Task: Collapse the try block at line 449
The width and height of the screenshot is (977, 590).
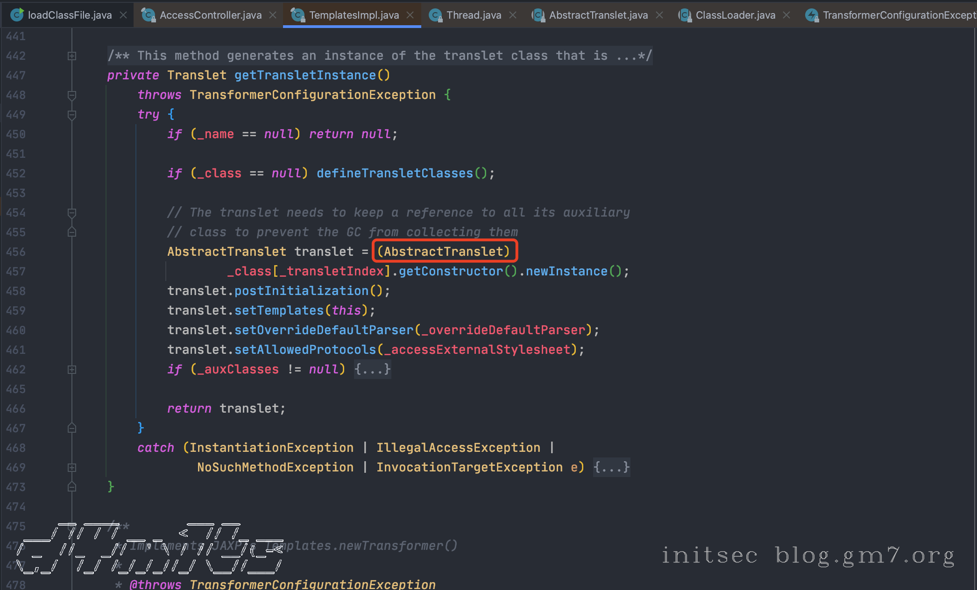Action: point(72,115)
